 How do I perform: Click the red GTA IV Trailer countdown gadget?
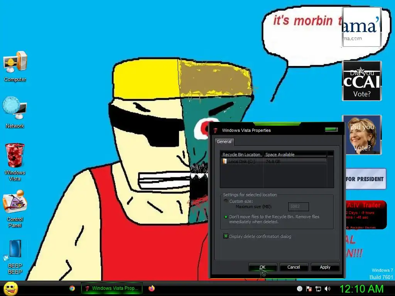(366, 215)
